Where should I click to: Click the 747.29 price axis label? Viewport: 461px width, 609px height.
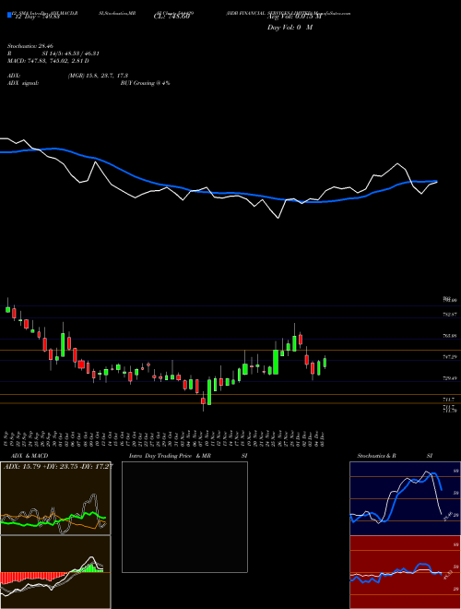click(451, 356)
